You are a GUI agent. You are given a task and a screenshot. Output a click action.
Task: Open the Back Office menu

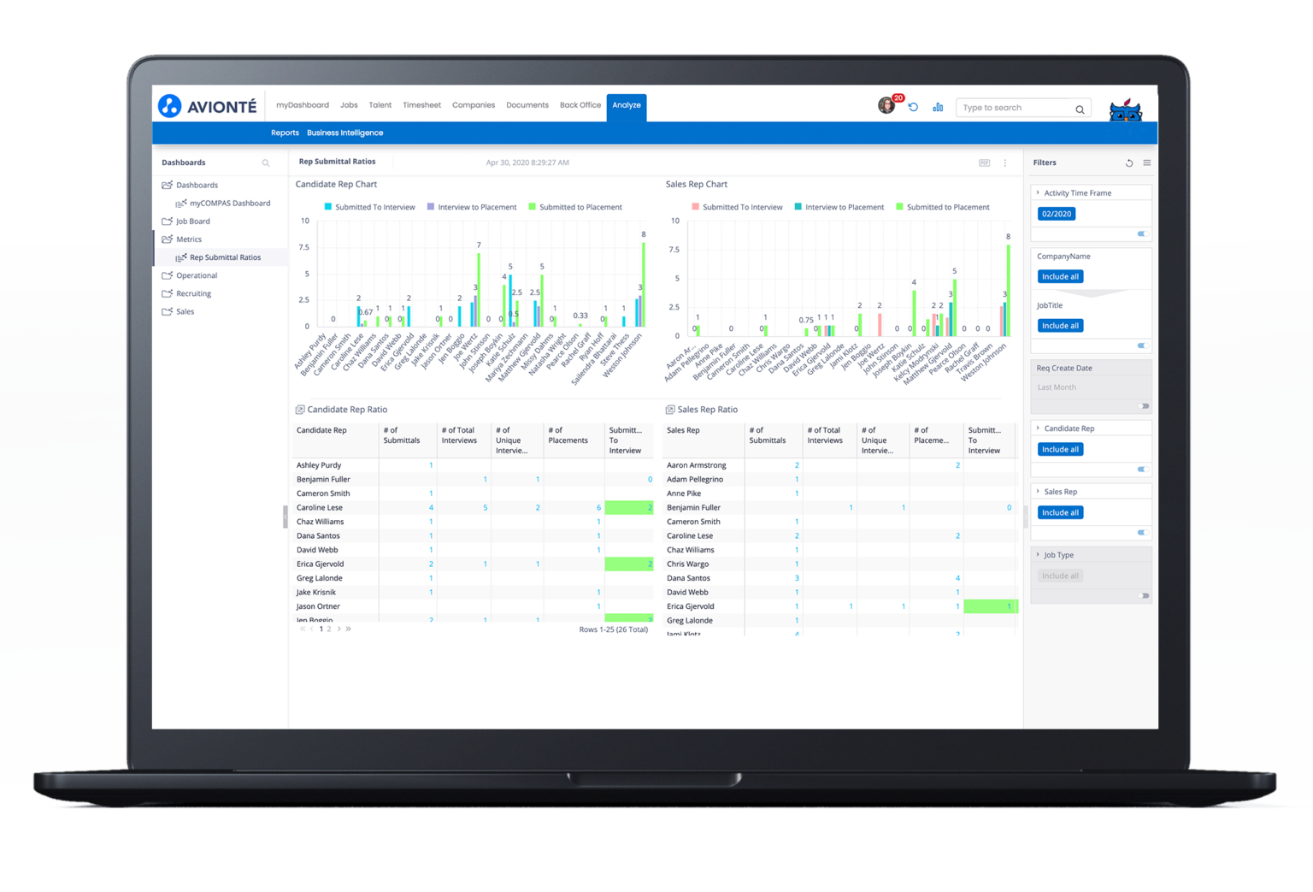tap(580, 105)
